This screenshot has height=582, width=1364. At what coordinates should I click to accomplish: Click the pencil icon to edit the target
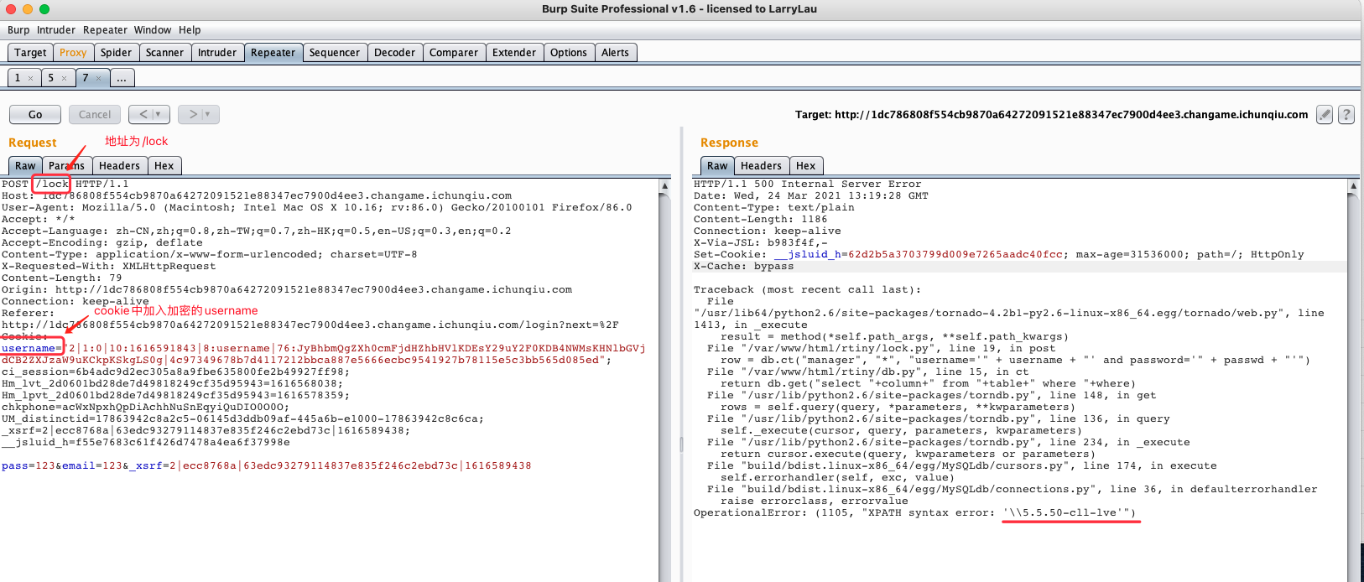[1325, 115]
